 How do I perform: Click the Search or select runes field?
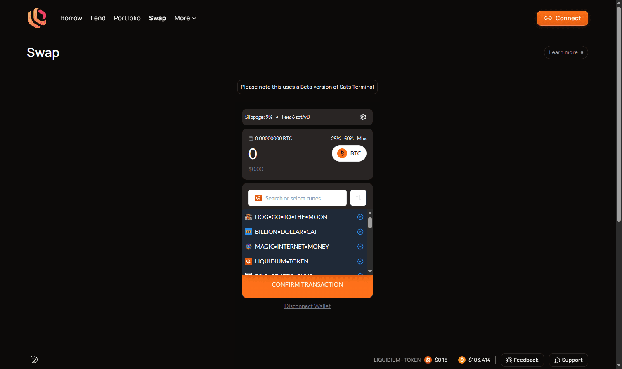click(298, 198)
